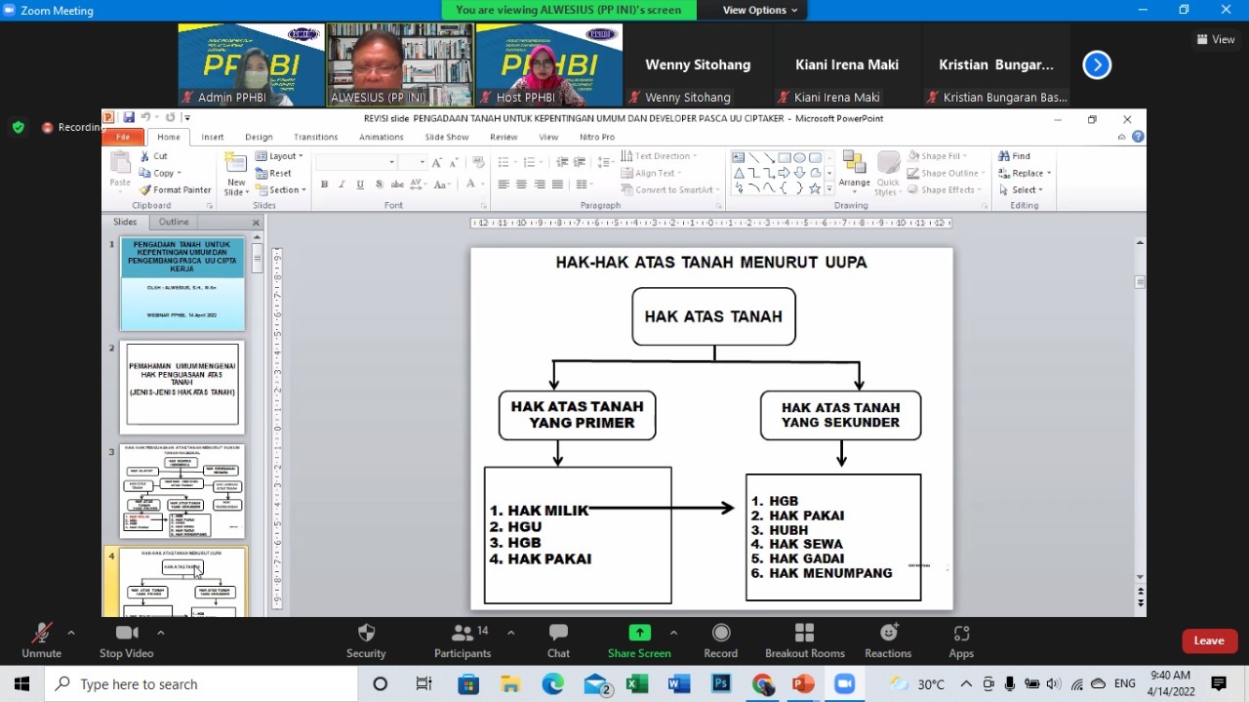Expand Select dropdown in Editing group
The image size is (1249, 702).
point(1021,190)
